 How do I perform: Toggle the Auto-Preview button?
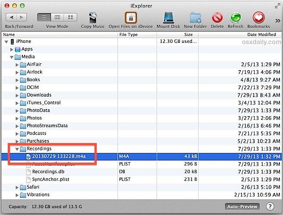(x=242, y=206)
